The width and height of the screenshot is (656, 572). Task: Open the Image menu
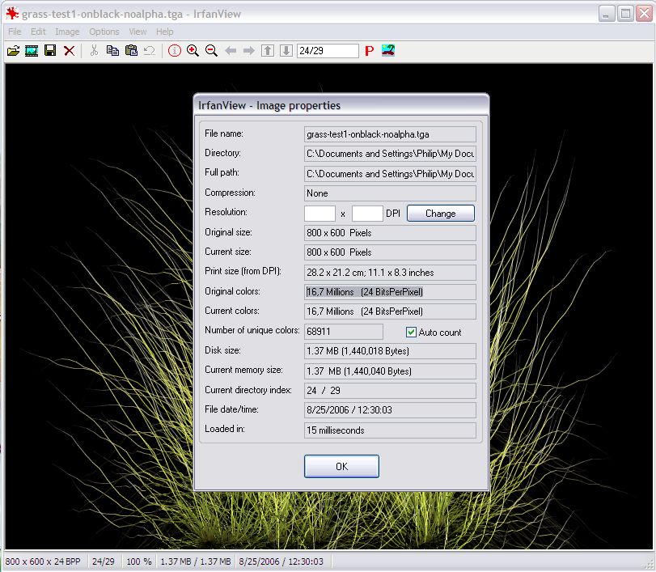coord(67,32)
